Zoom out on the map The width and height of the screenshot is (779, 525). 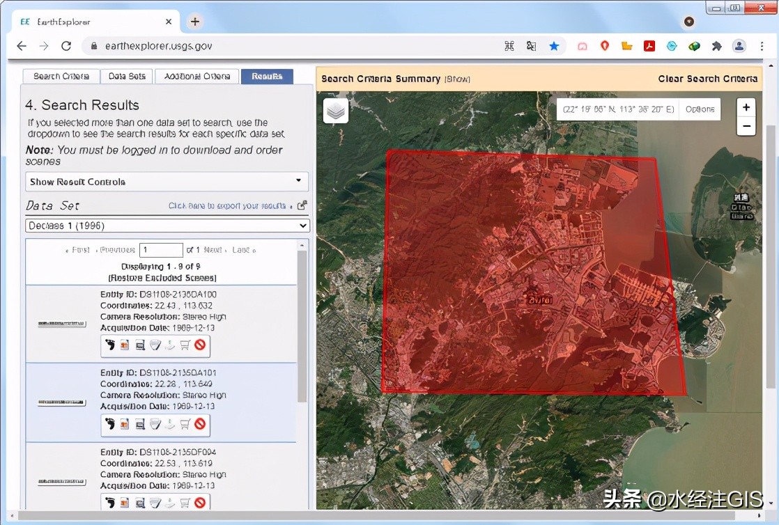click(x=746, y=126)
